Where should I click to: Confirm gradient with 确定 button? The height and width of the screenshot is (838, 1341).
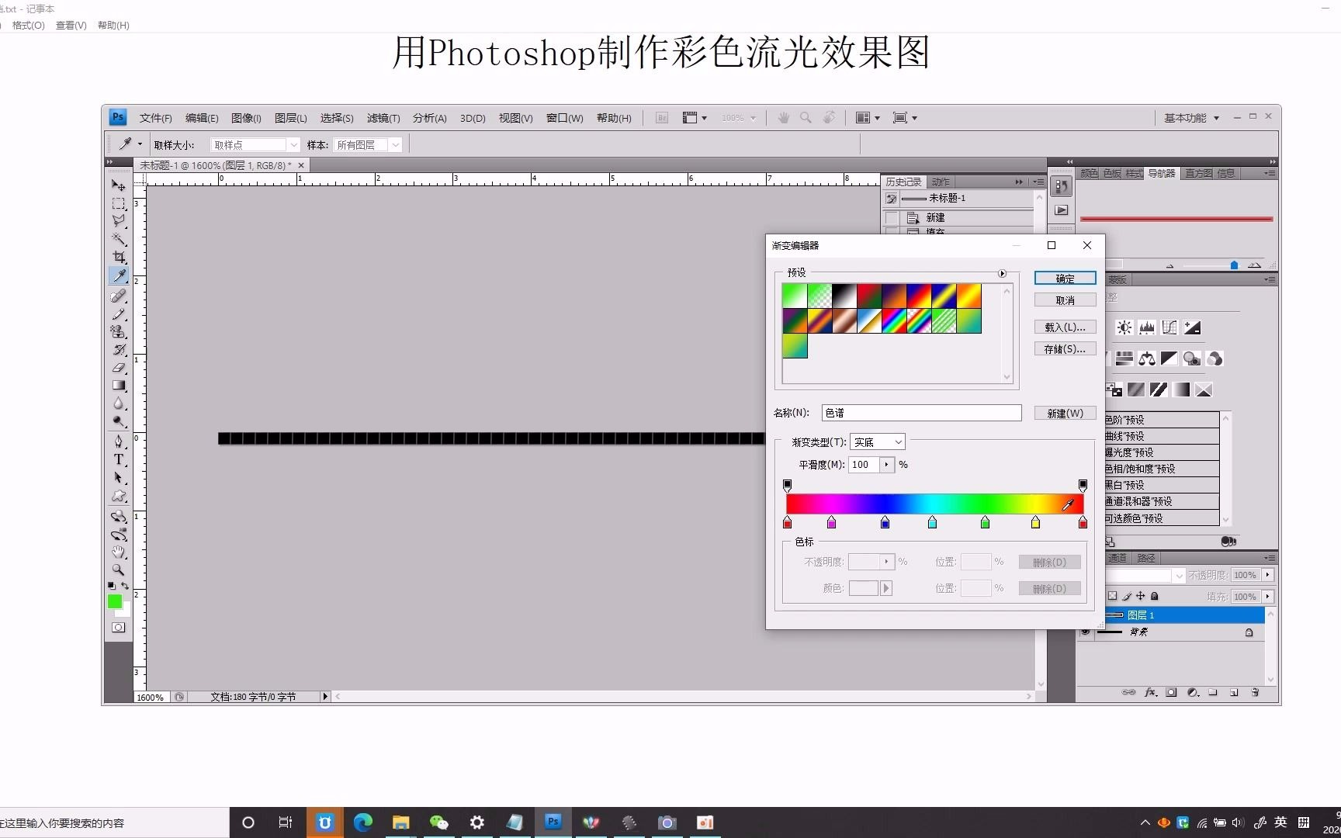pos(1065,279)
